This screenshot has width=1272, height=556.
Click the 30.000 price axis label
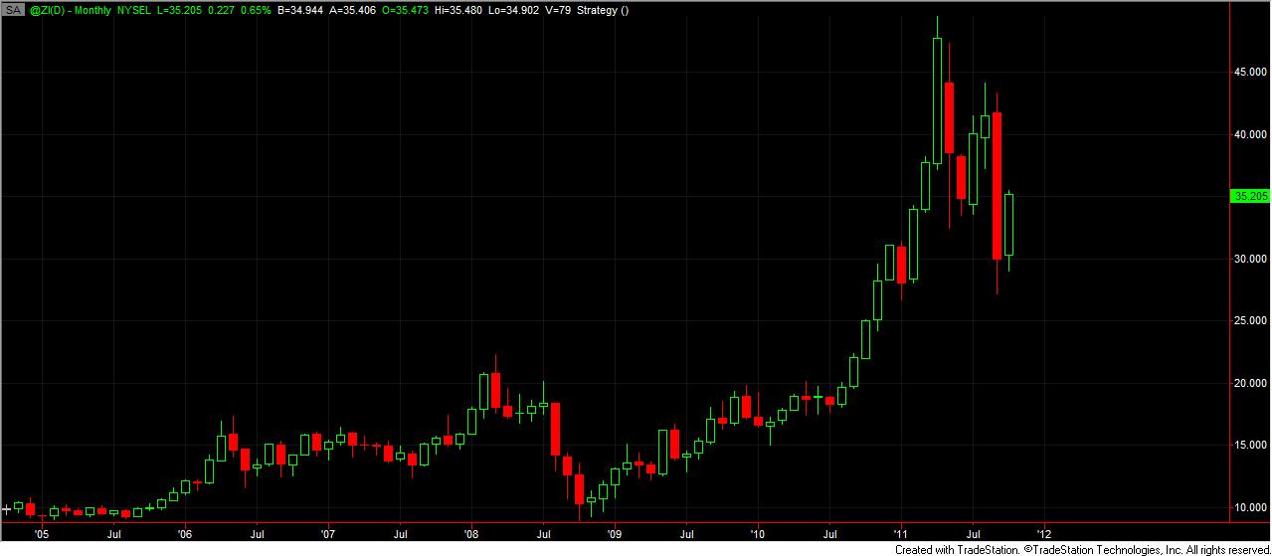click(x=1250, y=259)
